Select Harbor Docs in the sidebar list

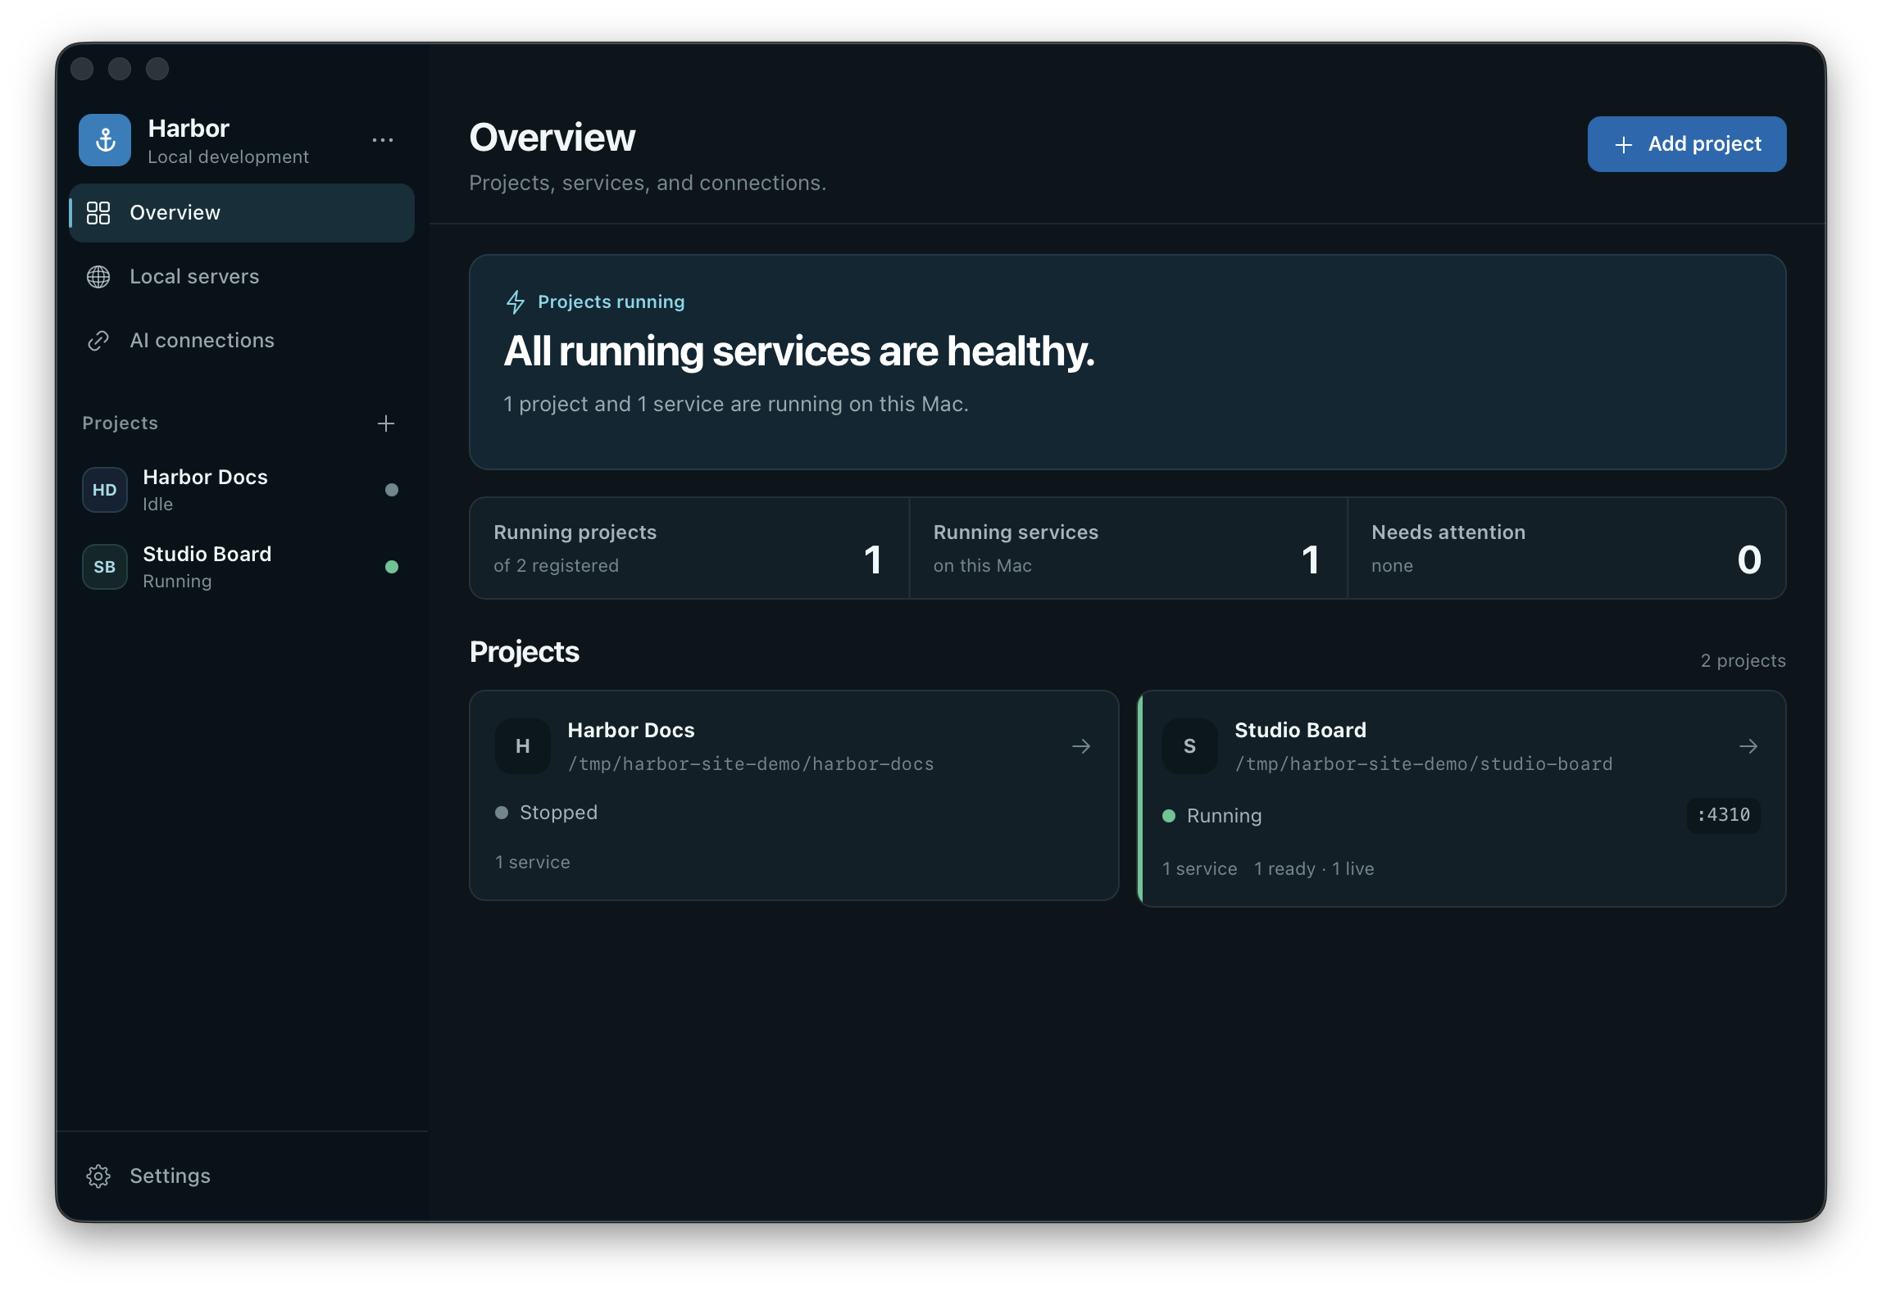(242, 490)
